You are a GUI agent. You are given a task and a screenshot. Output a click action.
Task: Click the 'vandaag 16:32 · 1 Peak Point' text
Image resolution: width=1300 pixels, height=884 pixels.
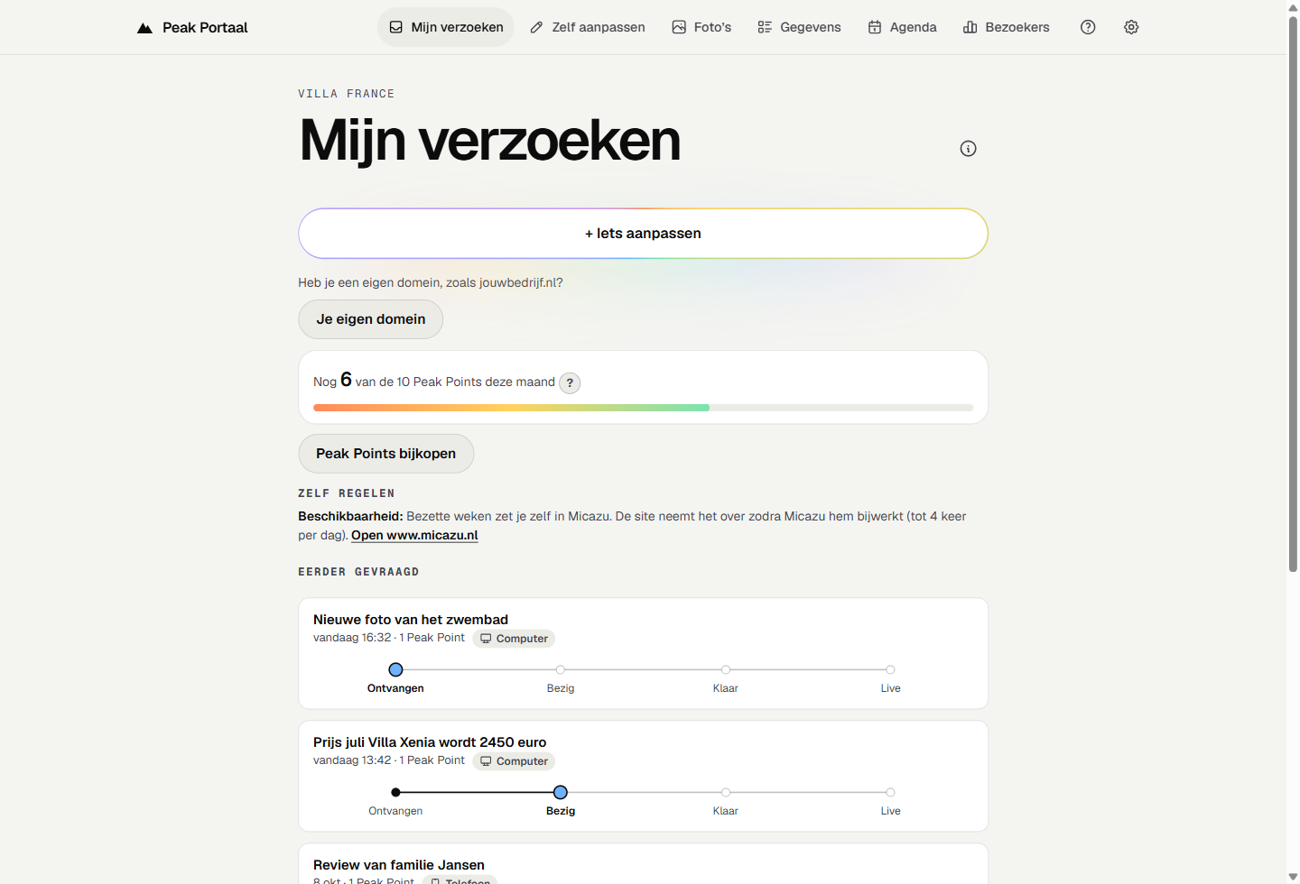tap(389, 638)
